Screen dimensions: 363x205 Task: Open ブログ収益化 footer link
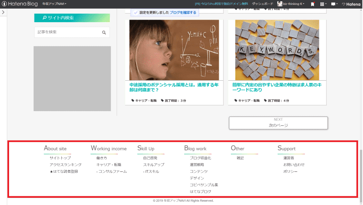click(x=201, y=158)
